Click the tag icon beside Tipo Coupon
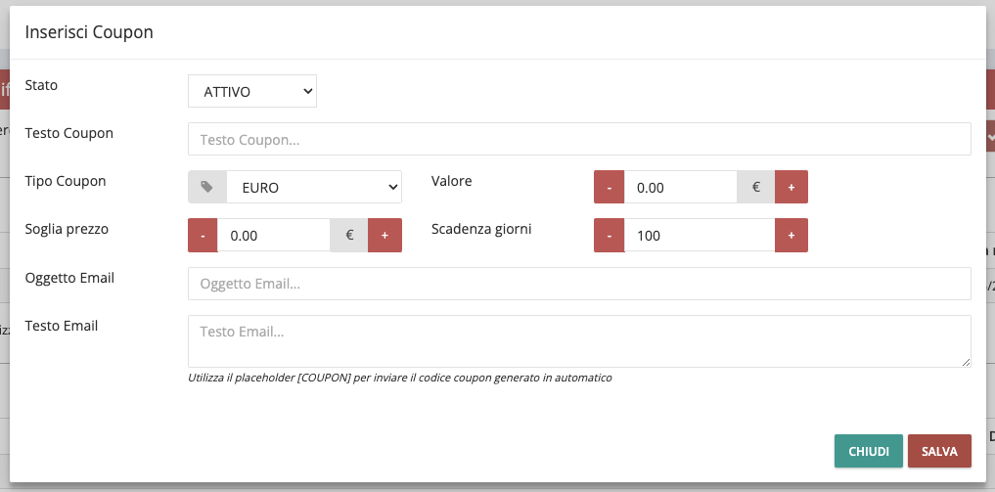 tap(206, 187)
